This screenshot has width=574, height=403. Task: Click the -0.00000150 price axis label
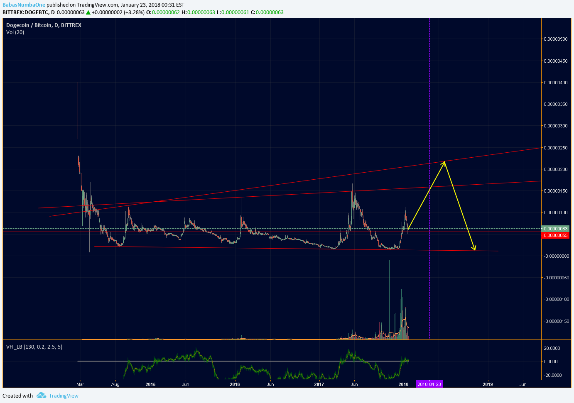tap(556, 321)
